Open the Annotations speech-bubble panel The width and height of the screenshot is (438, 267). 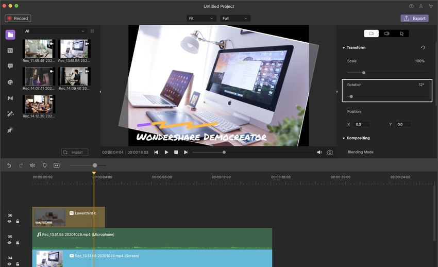10,66
